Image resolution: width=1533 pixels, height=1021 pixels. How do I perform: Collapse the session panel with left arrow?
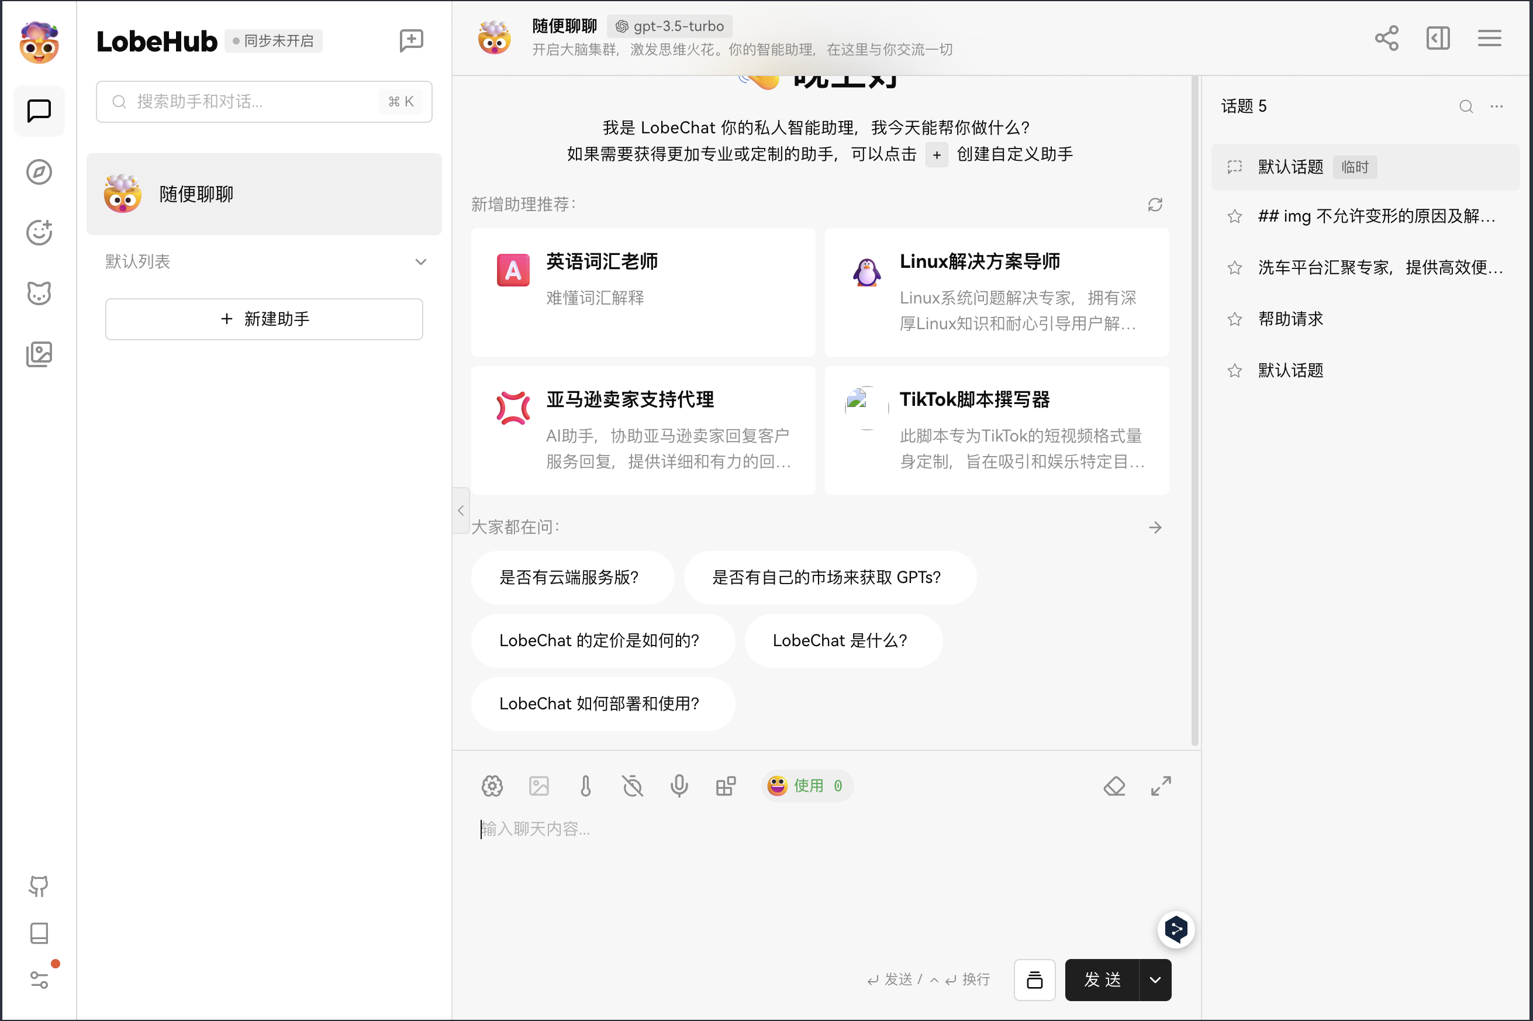point(461,510)
